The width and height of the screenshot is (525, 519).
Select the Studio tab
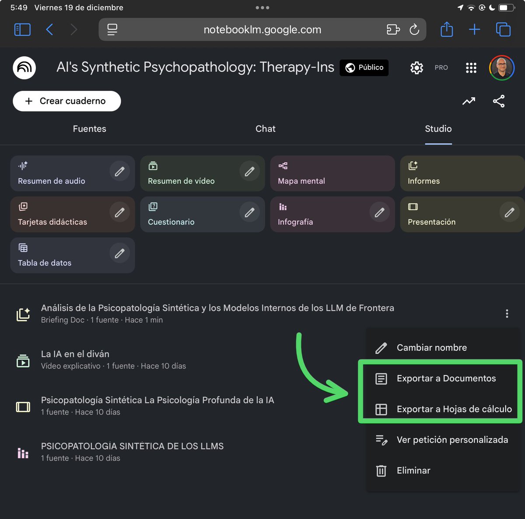pyautogui.click(x=438, y=129)
